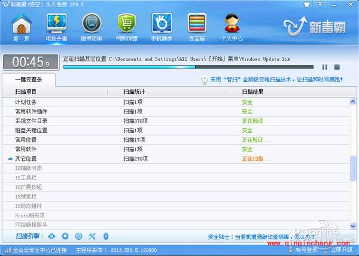Open the 手机助手 phone assistant
The image size is (359, 256).
(162, 28)
